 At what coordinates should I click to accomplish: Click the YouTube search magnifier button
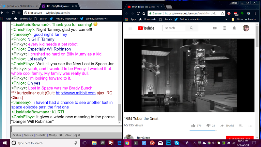192,28
